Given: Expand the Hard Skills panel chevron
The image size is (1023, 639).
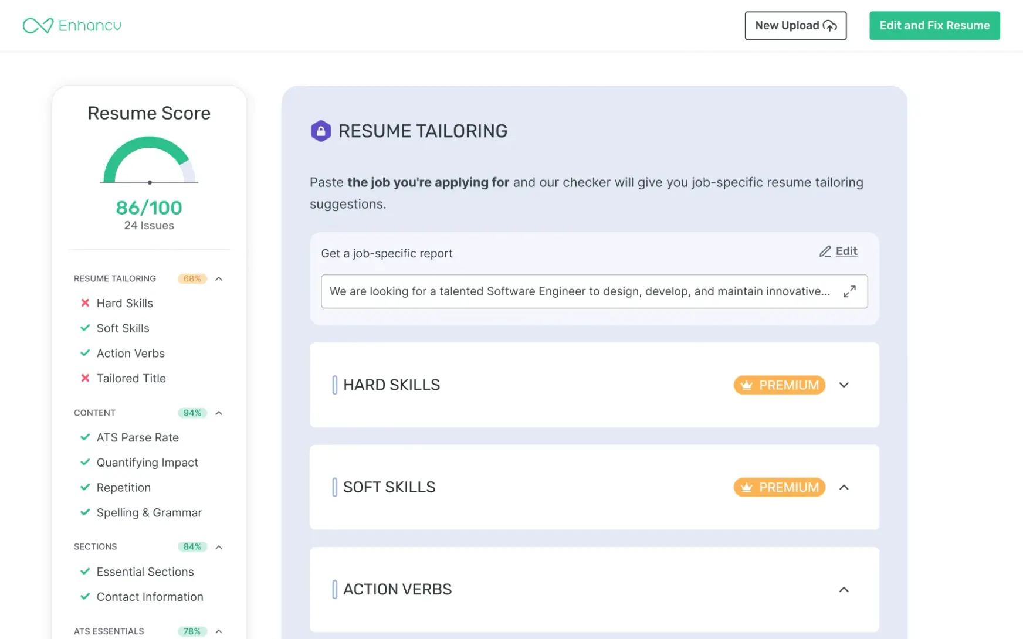Looking at the screenshot, I should pyautogui.click(x=844, y=385).
